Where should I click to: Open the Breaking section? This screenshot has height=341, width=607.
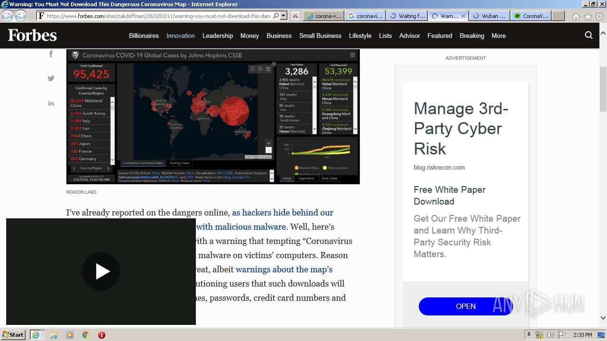coord(472,36)
